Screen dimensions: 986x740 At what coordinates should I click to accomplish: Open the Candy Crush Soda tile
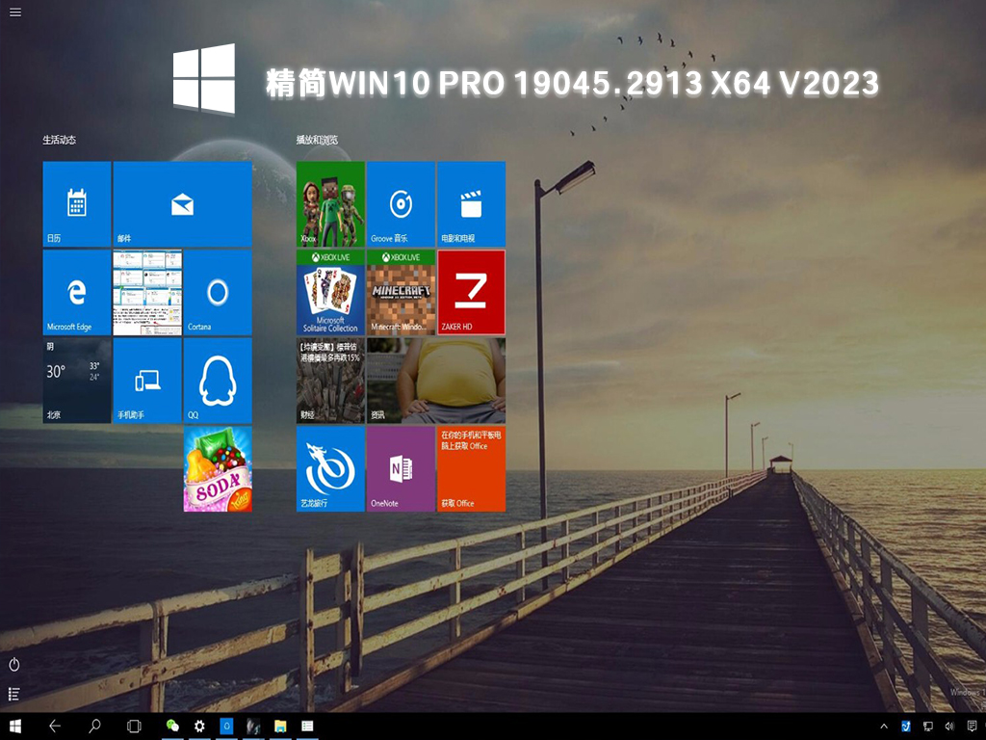point(218,469)
